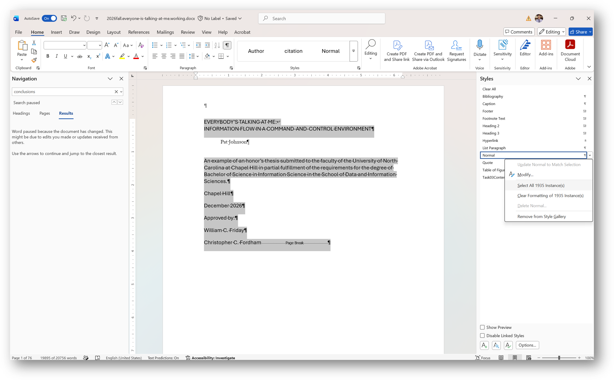Viewport: 614px width, 380px height.
Task: Toggle Underline formatting
Action: 65,56
